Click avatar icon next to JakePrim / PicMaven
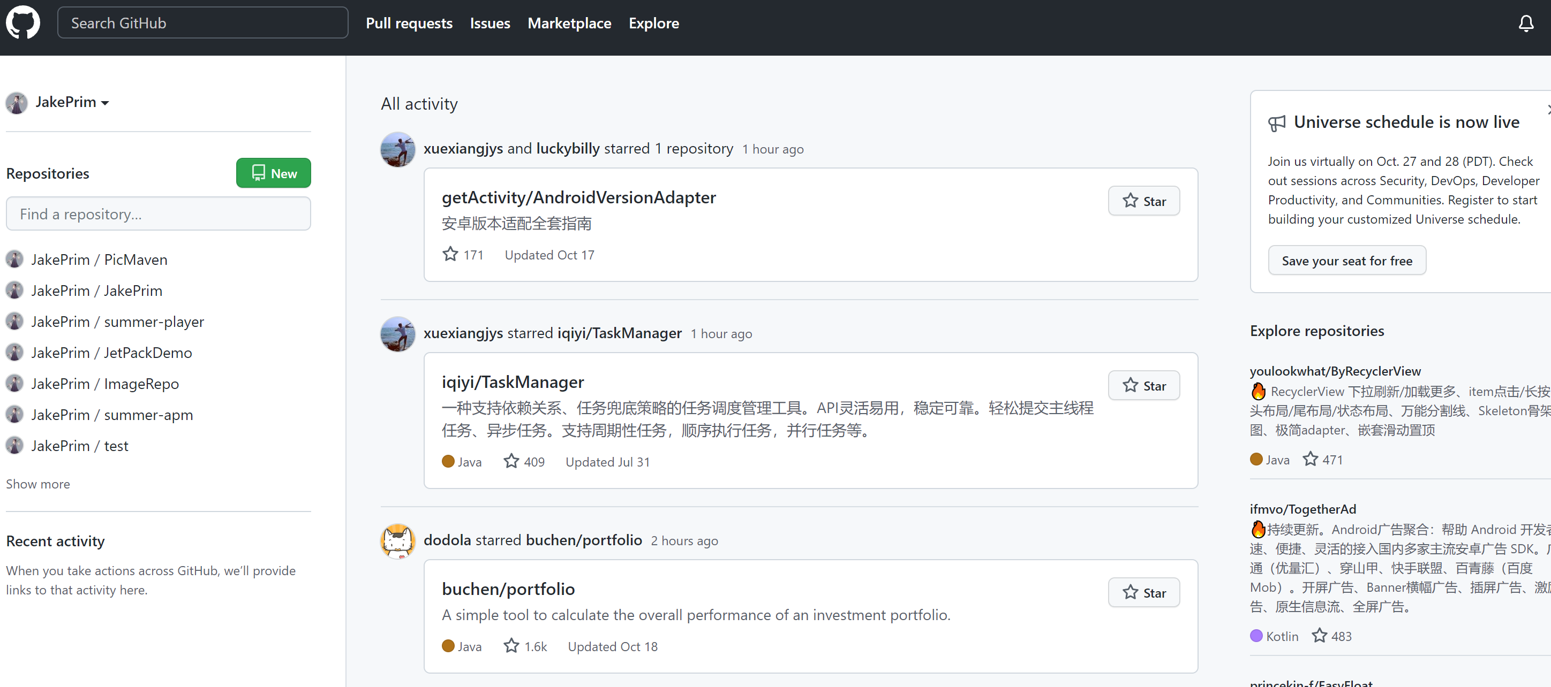Image resolution: width=1551 pixels, height=687 pixels. [x=14, y=260]
